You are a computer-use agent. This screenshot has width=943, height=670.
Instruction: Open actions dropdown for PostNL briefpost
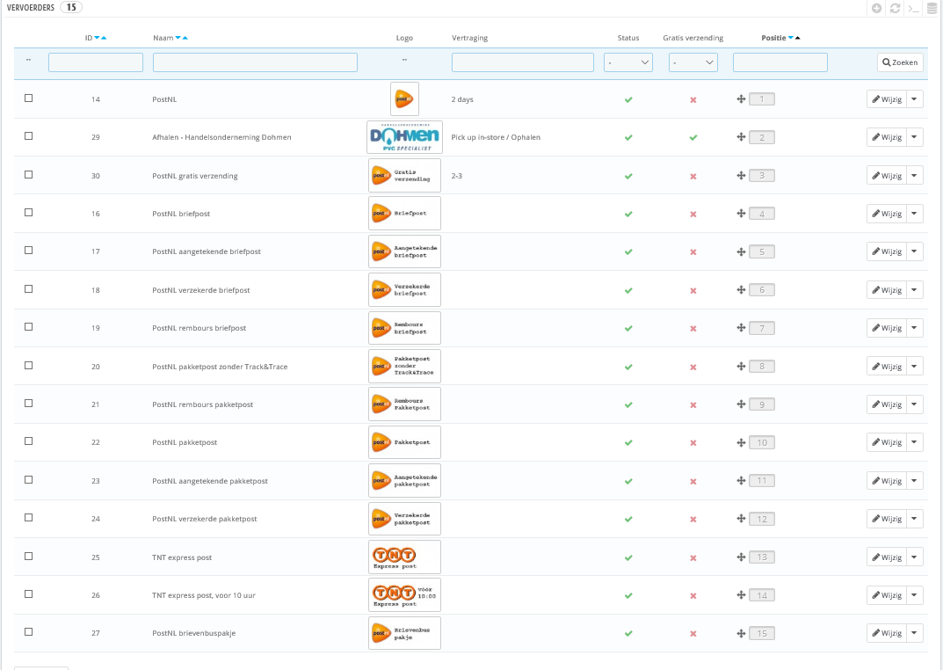(914, 214)
